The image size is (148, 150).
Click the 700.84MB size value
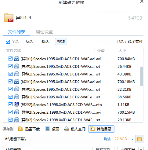pyautogui.click(x=126, y=59)
